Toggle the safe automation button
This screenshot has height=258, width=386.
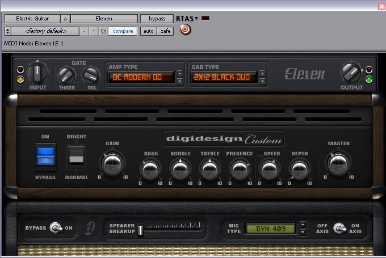(165, 31)
